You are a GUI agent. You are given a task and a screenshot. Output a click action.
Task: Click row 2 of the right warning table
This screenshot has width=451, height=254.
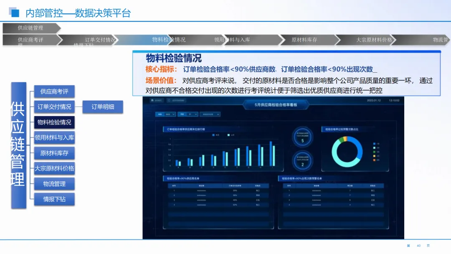click(x=333, y=196)
